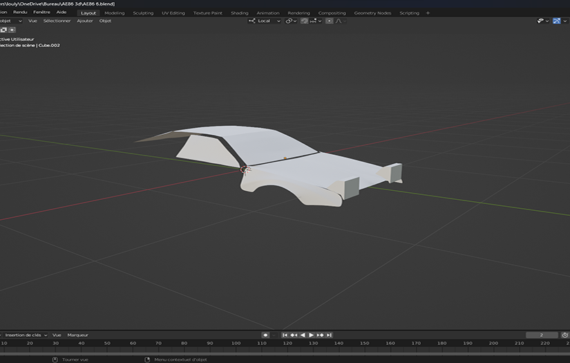Expand the pivot point dropdown arrow
The image size is (570, 363).
(295, 21)
